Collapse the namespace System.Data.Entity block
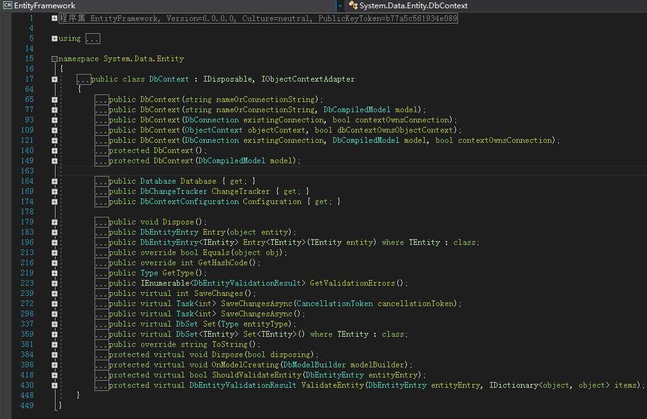Image resolution: width=647 pixels, height=419 pixels. pyautogui.click(x=54, y=59)
